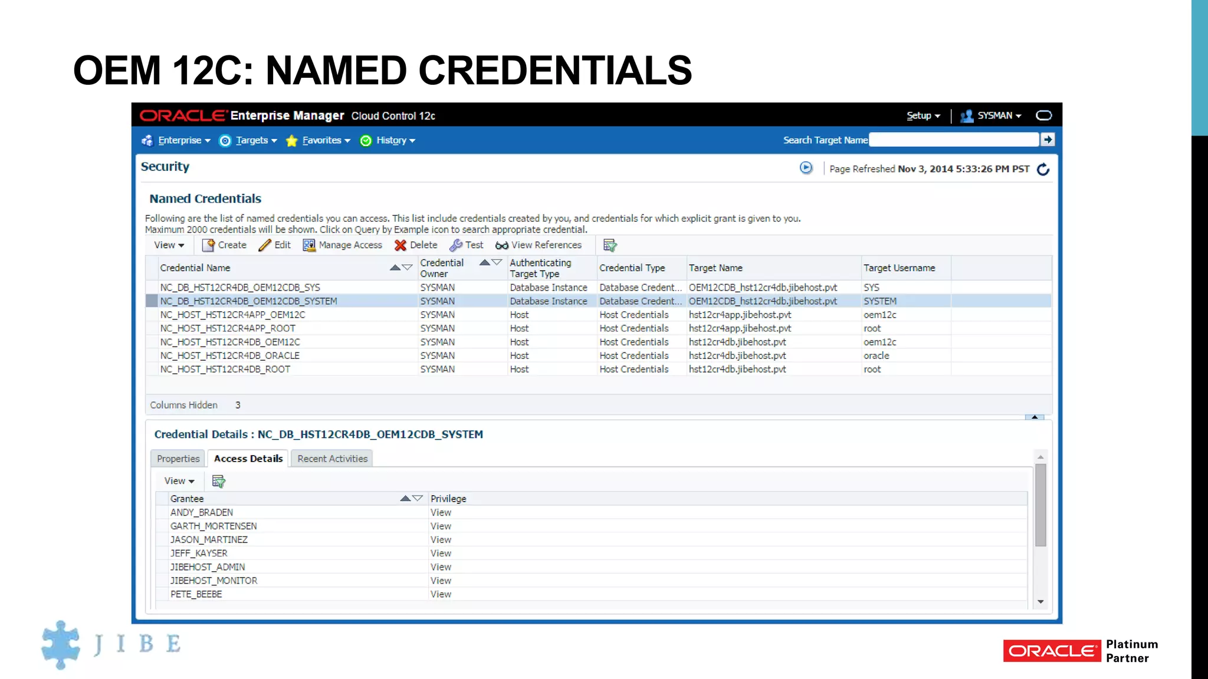
Task: Click Query by Example icon in Access Details
Action: click(x=218, y=481)
